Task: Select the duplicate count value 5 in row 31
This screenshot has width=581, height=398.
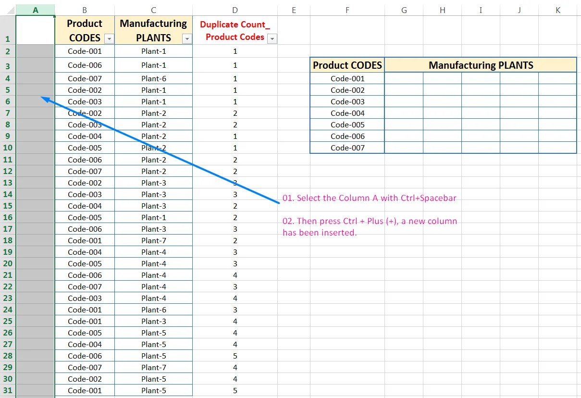Action: point(235,390)
